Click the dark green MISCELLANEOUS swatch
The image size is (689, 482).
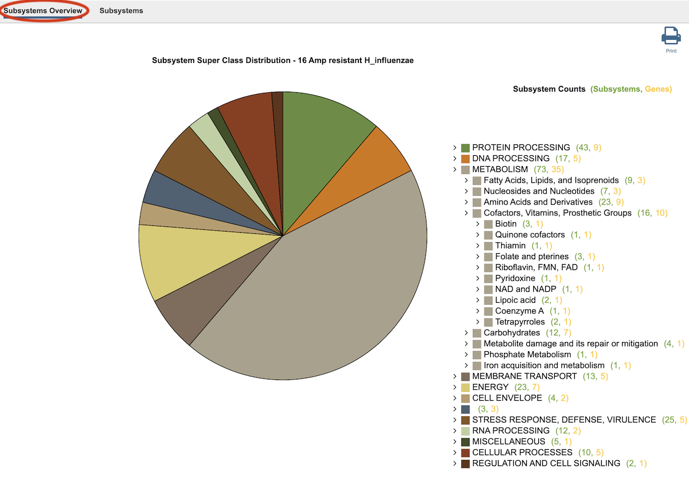[x=465, y=442]
